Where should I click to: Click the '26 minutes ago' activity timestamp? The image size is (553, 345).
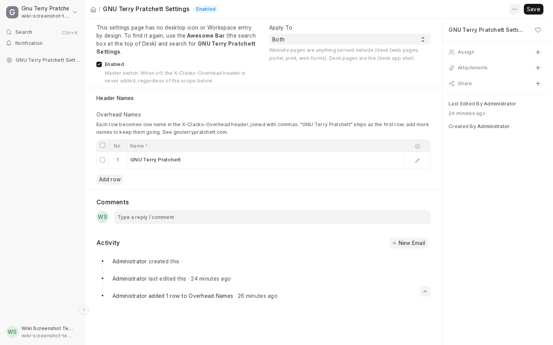[258, 296]
